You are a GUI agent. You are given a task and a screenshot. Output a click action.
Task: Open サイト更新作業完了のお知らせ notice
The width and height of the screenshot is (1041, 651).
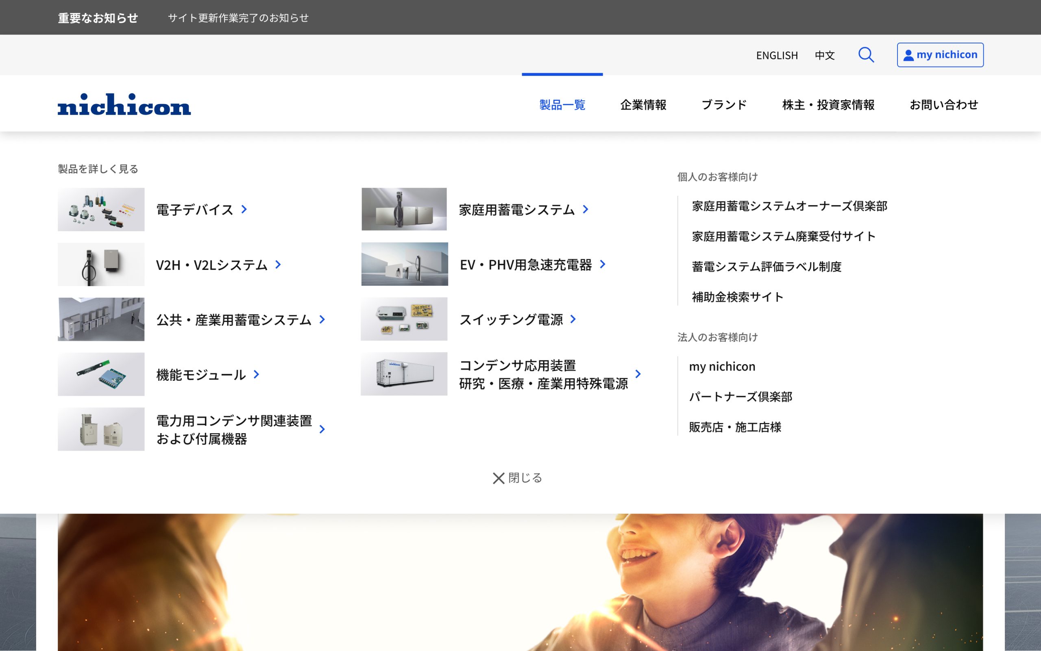[x=238, y=17]
